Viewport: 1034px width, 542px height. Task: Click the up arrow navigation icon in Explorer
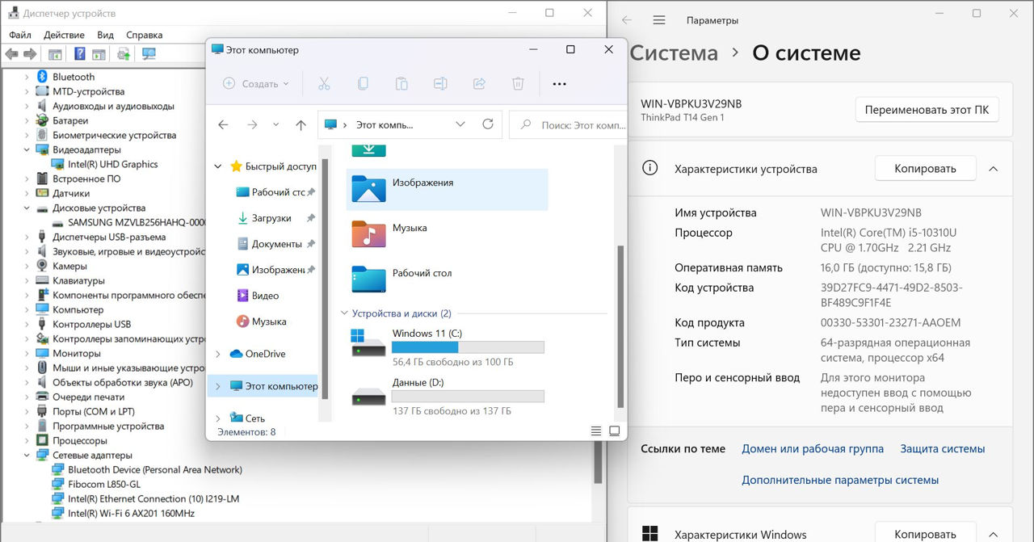coord(301,125)
